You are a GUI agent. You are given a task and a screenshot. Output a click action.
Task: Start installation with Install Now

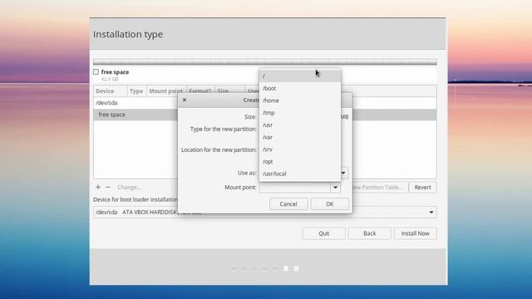415,233
